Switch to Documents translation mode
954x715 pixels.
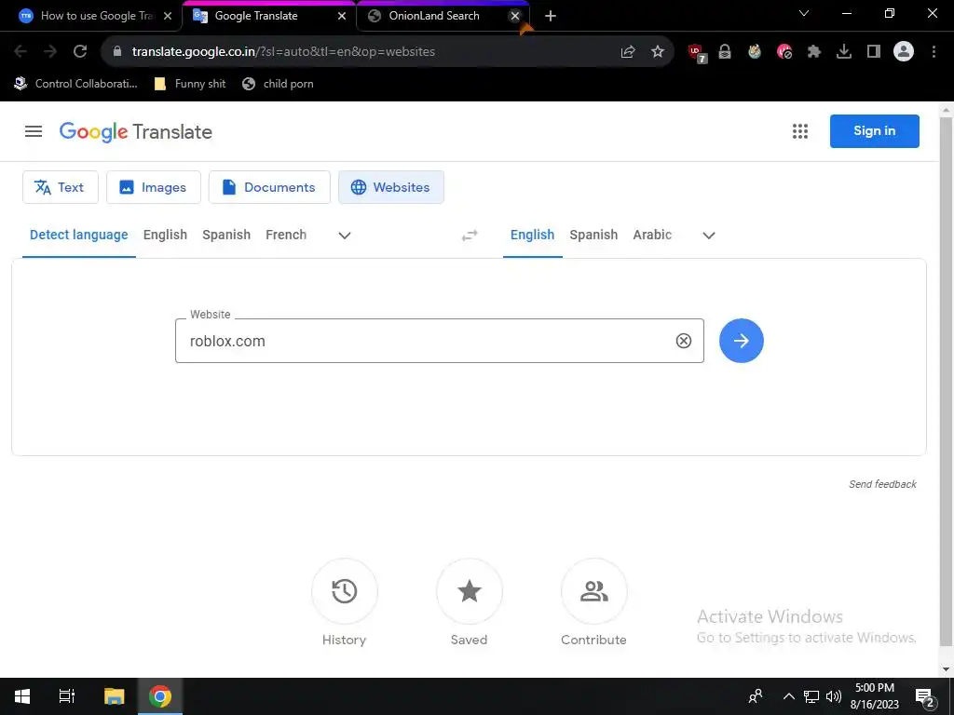pos(269,187)
